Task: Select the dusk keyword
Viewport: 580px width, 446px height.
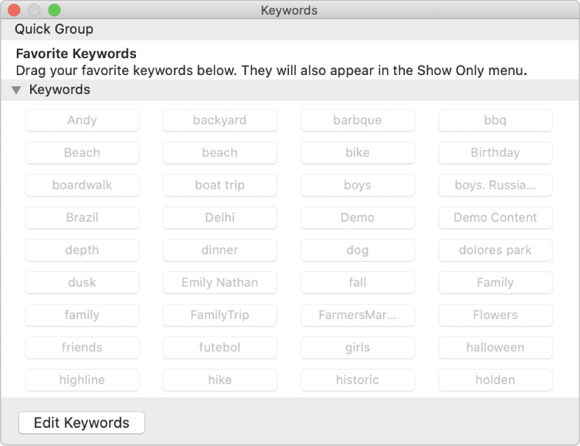Action: click(x=82, y=283)
